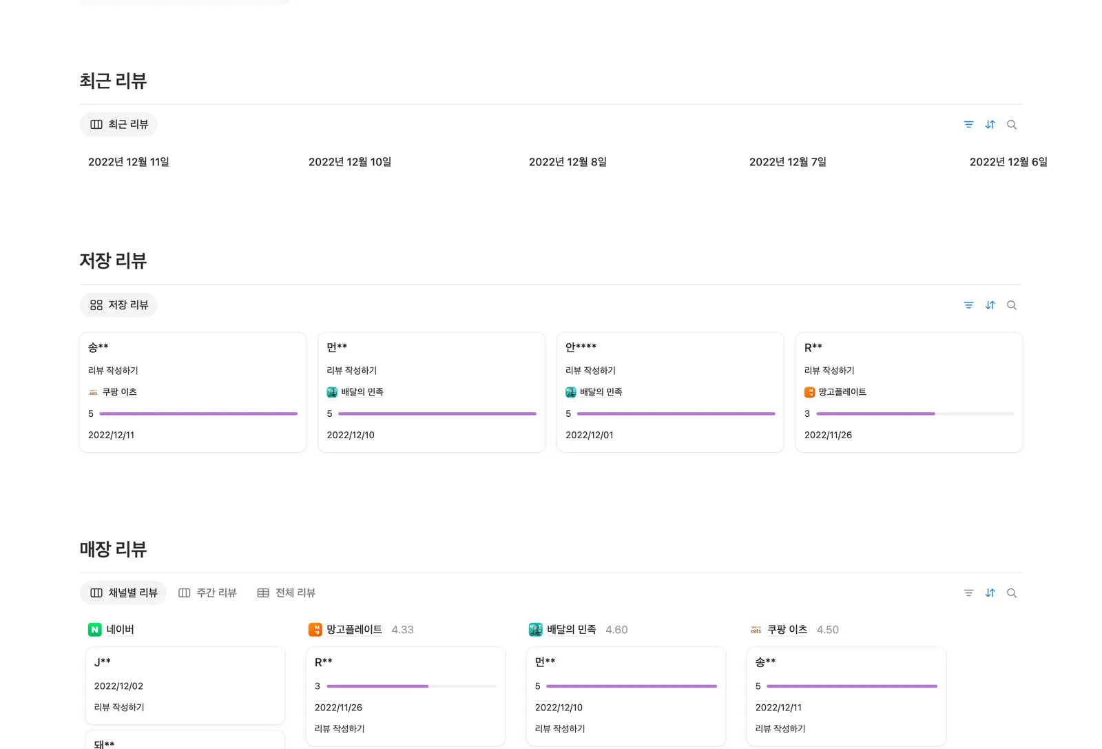1102x749 pixels.
Task: Open filter icon in 매장 리뷰 section
Action: (968, 593)
